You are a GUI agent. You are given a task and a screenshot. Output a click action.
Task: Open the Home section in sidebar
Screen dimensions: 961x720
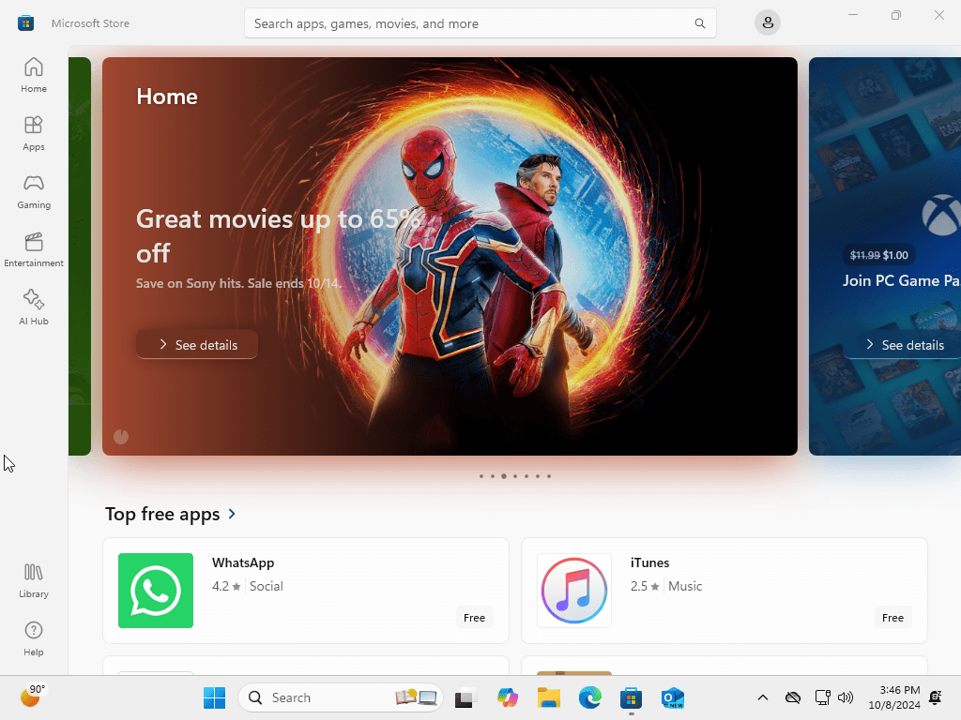[x=34, y=75]
